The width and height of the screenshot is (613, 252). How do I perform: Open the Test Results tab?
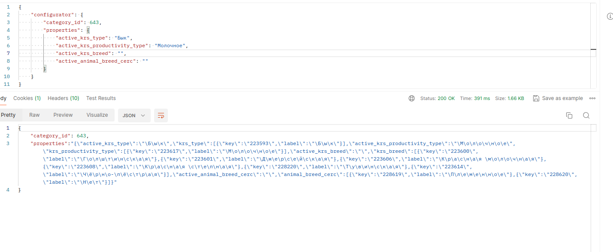click(x=101, y=98)
